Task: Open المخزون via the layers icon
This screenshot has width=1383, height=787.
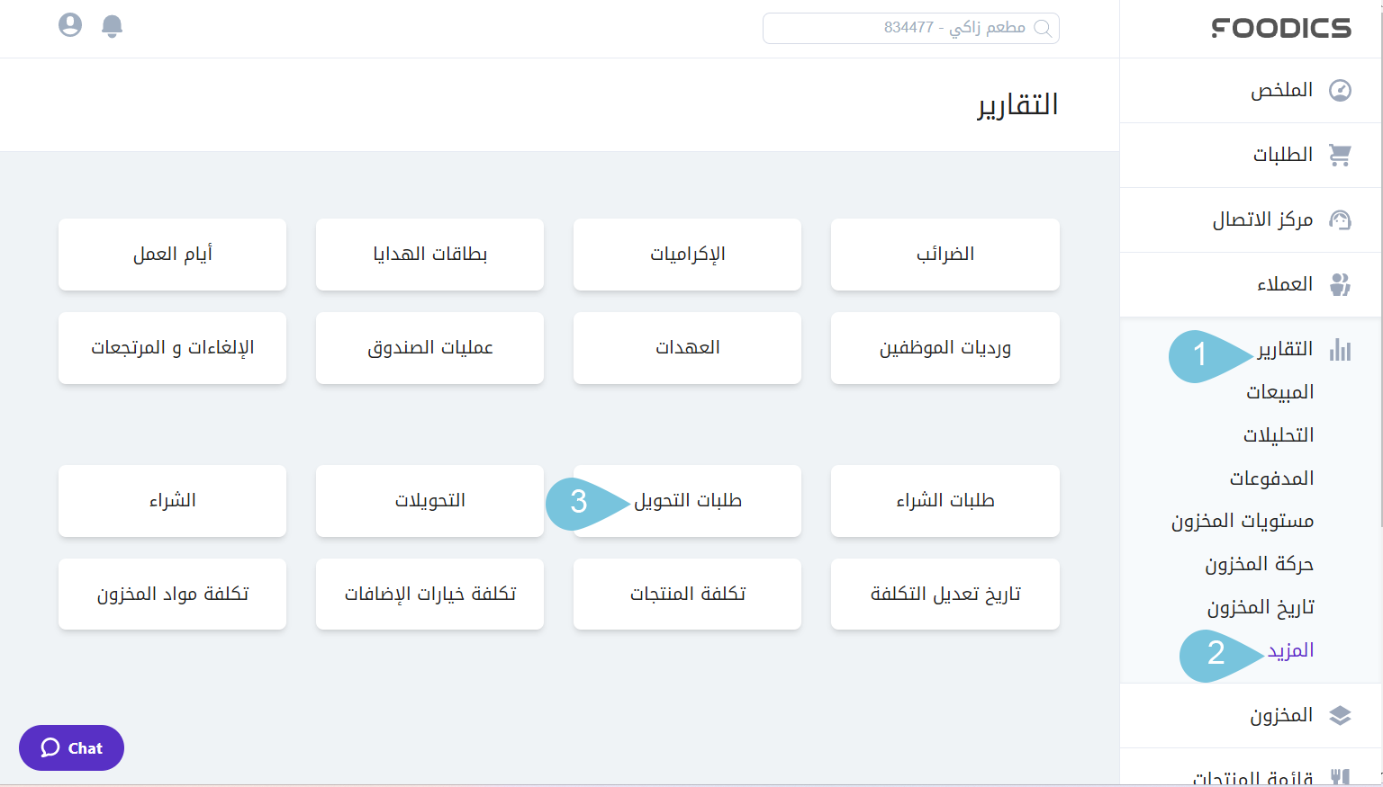Action: [x=1341, y=715]
